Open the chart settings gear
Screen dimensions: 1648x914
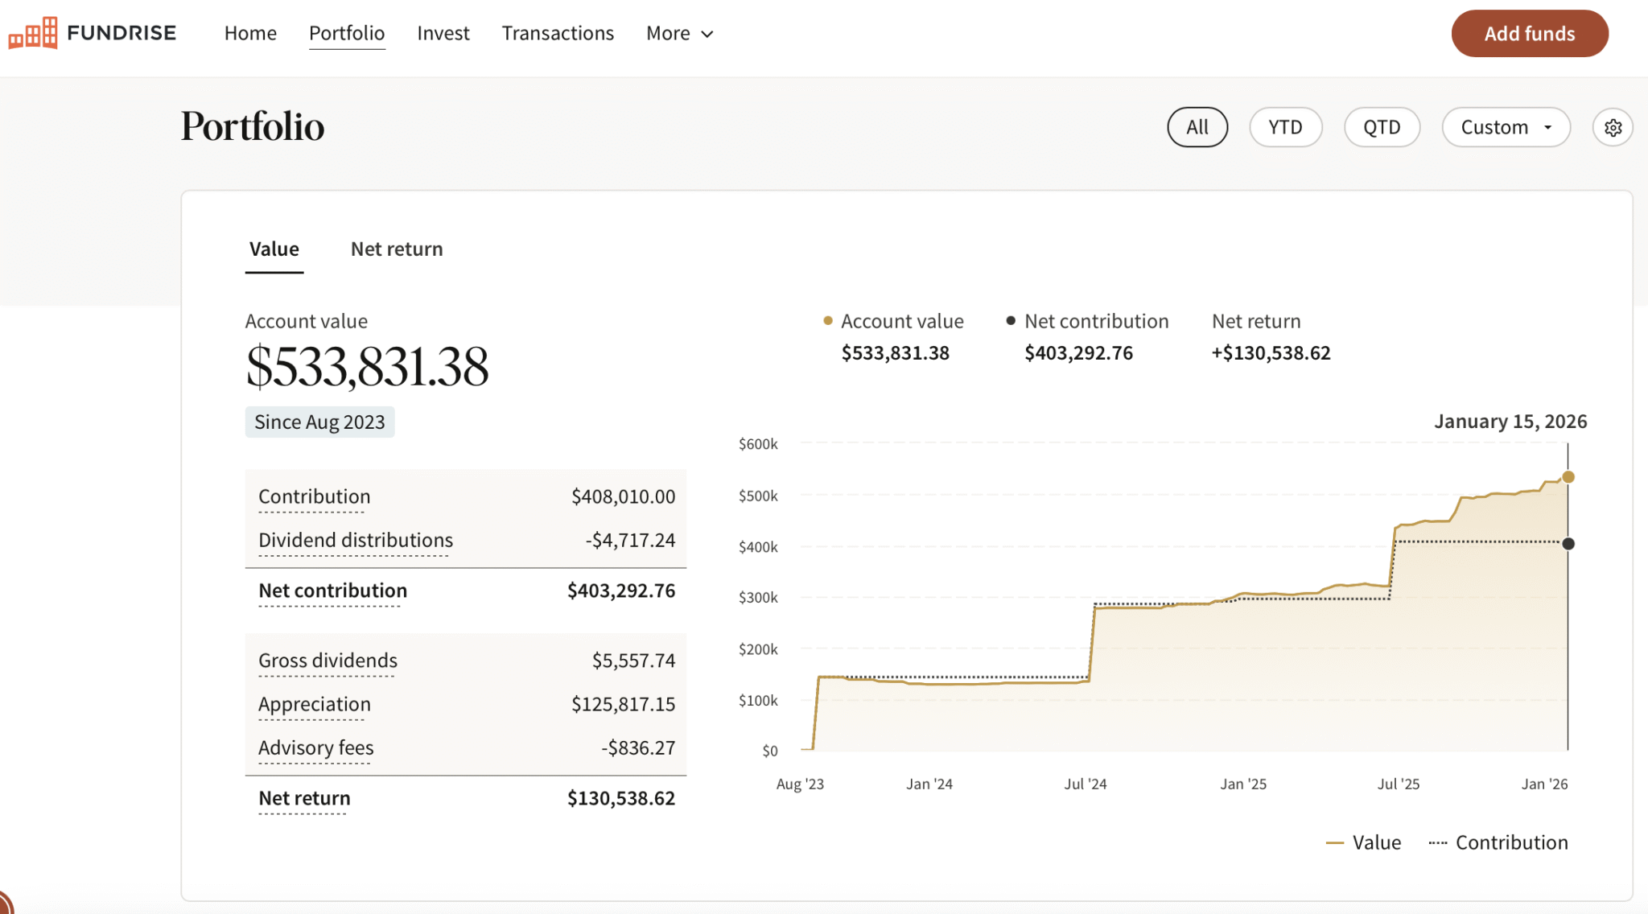(x=1613, y=127)
